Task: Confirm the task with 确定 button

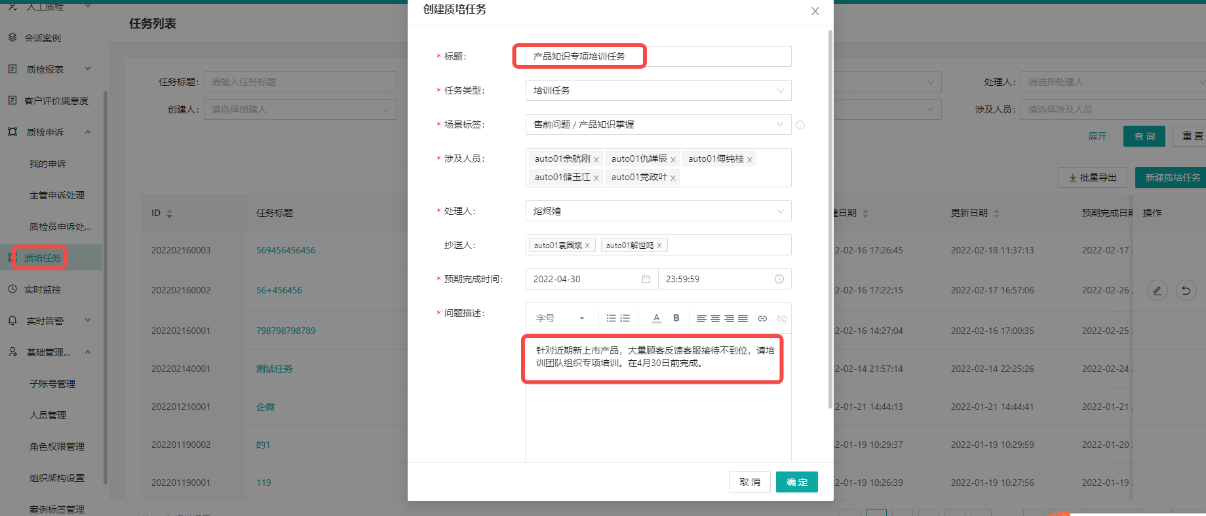Action: (797, 482)
